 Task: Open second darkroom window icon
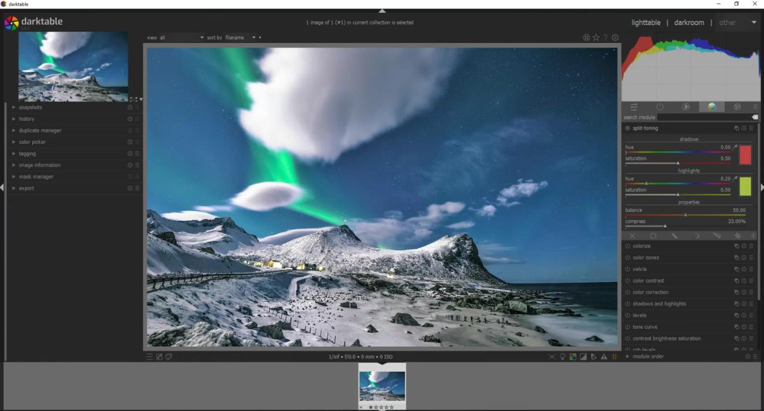[x=169, y=357]
